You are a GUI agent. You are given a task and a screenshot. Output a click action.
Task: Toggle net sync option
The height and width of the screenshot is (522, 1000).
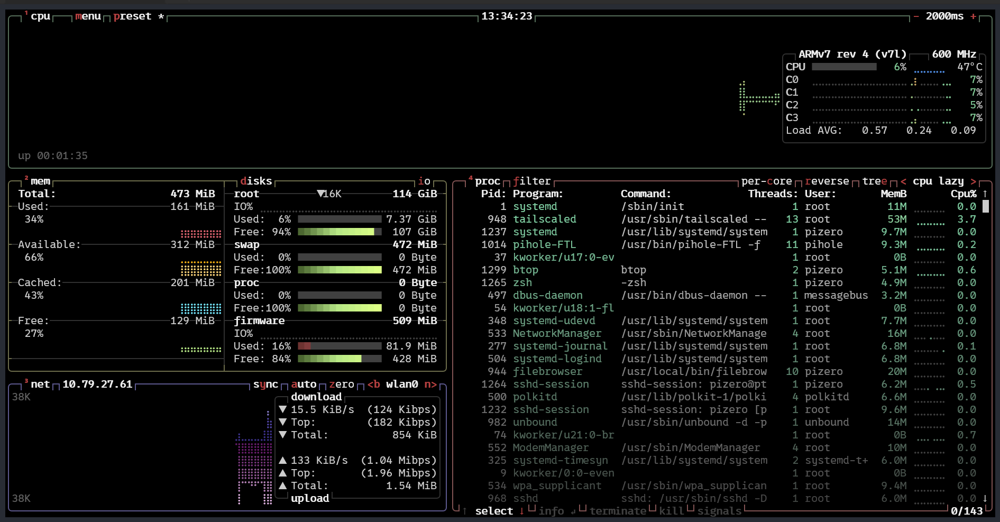265,384
